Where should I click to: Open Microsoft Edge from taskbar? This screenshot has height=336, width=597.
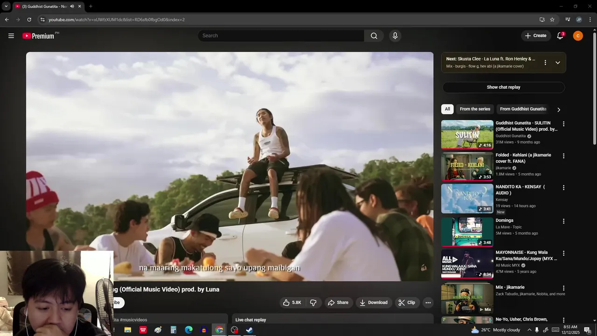188,330
